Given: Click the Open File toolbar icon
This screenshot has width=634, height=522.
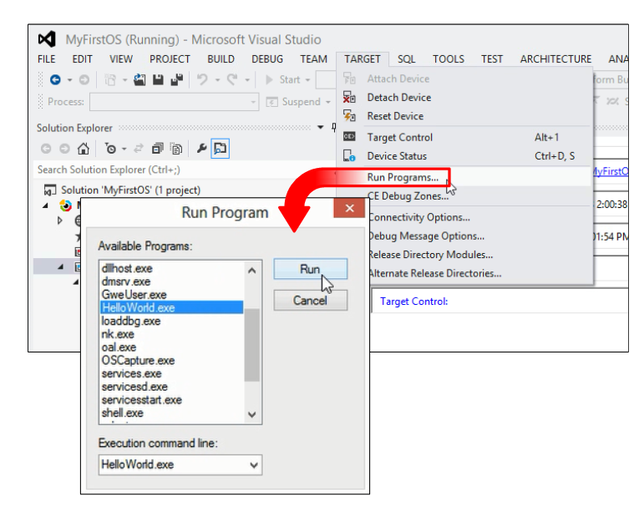Looking at the screenshot, I should pyautogui.click(x=139, y=79).
